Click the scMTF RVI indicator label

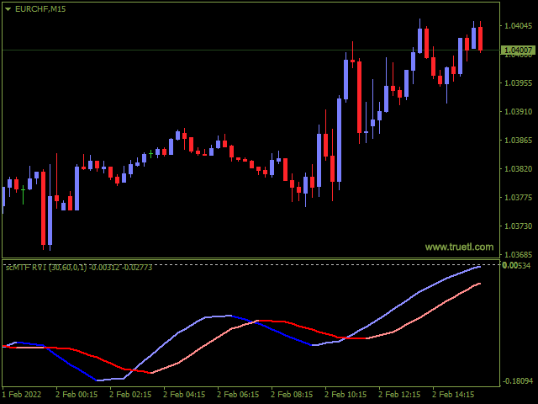tap(79, 268)
